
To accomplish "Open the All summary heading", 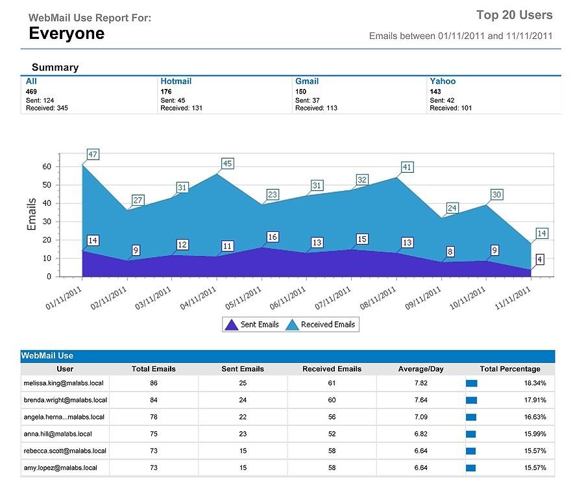I will tap(31, 81).
